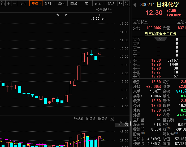Click 换指标 to change the indicator
Image resolution: width=186 pixels, height=147 pixels.
(x=102, y=119)
